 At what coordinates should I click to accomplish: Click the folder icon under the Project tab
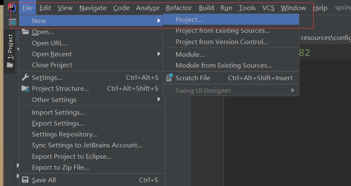click(x=10, y=65)
